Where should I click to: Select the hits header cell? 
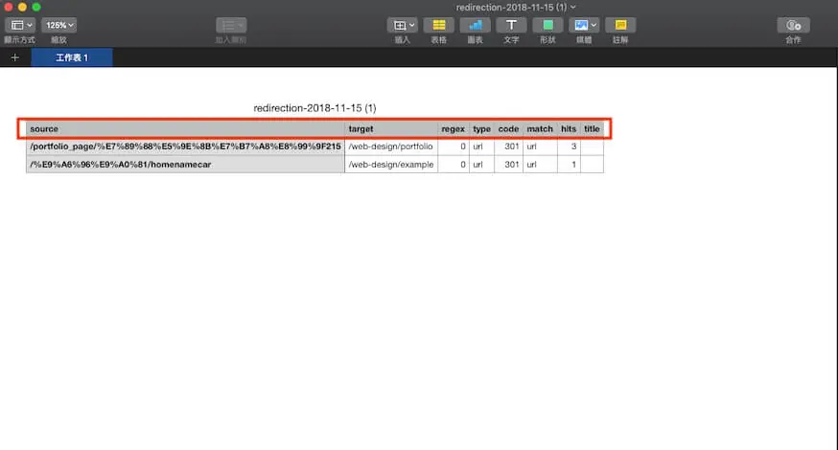pos(569,128)
